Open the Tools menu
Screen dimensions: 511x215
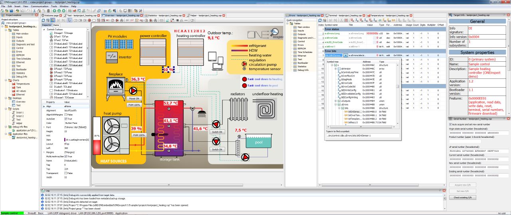[x=54, y=6]
